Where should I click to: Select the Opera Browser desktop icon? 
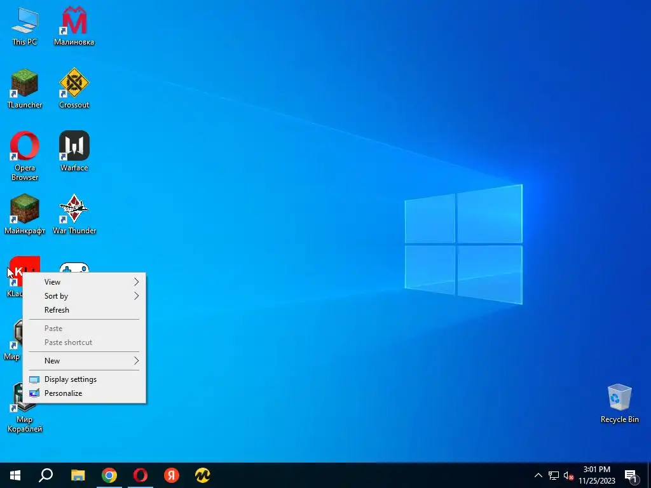25,156
